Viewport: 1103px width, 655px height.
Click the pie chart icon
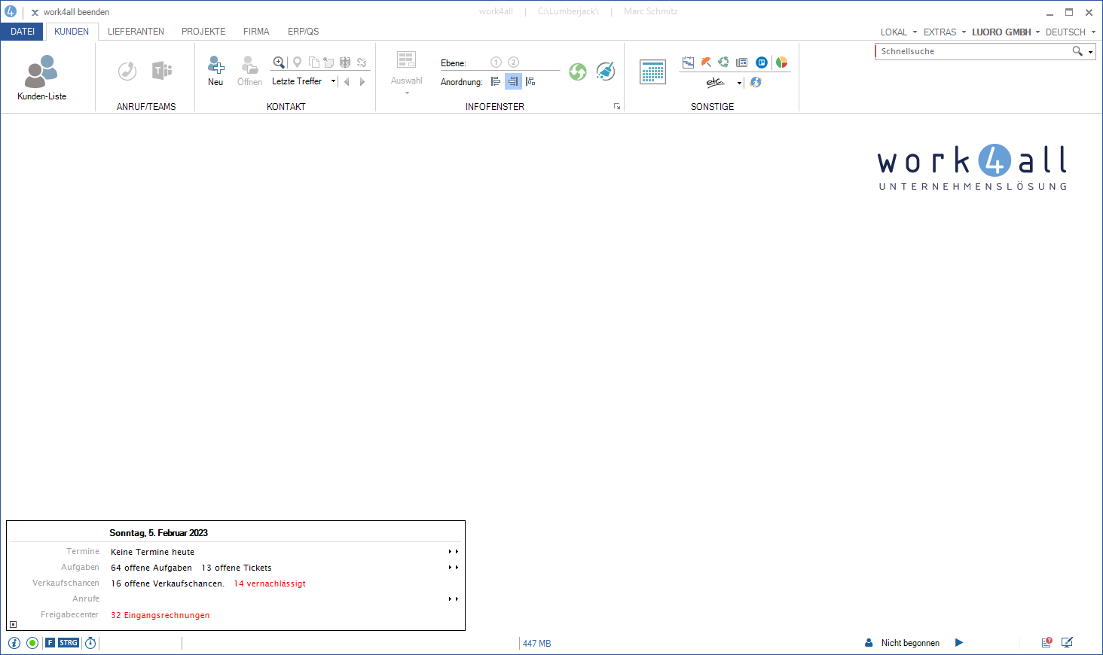pos(782,62)
